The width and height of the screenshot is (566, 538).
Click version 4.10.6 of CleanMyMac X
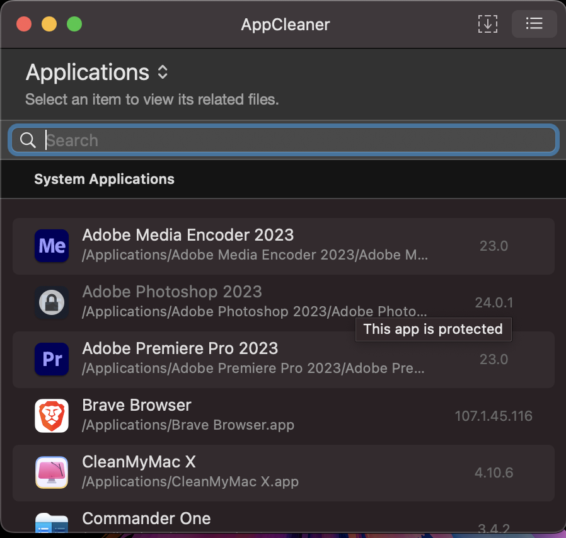(x=494, y=472)
